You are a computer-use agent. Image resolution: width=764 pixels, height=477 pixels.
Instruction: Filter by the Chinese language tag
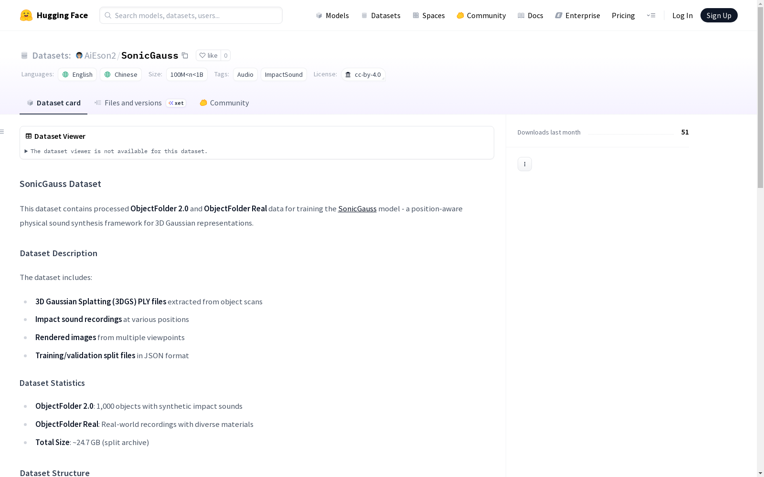(121, 74)
